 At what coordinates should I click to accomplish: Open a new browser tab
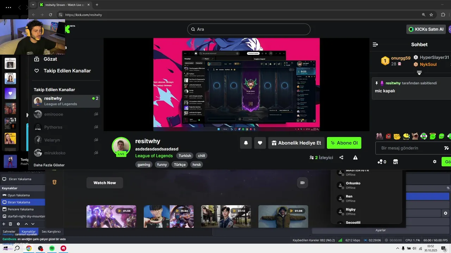point(97,5)
